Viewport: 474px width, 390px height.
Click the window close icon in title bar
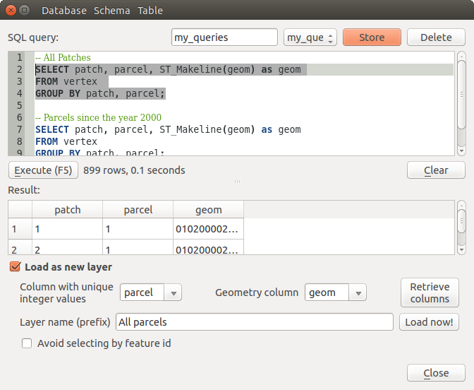tap(10, 11)
